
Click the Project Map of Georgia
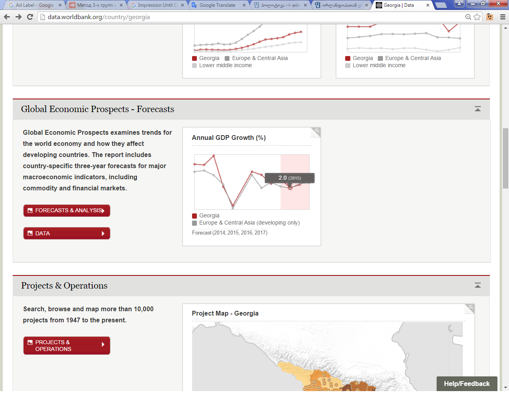coord(327,357)
